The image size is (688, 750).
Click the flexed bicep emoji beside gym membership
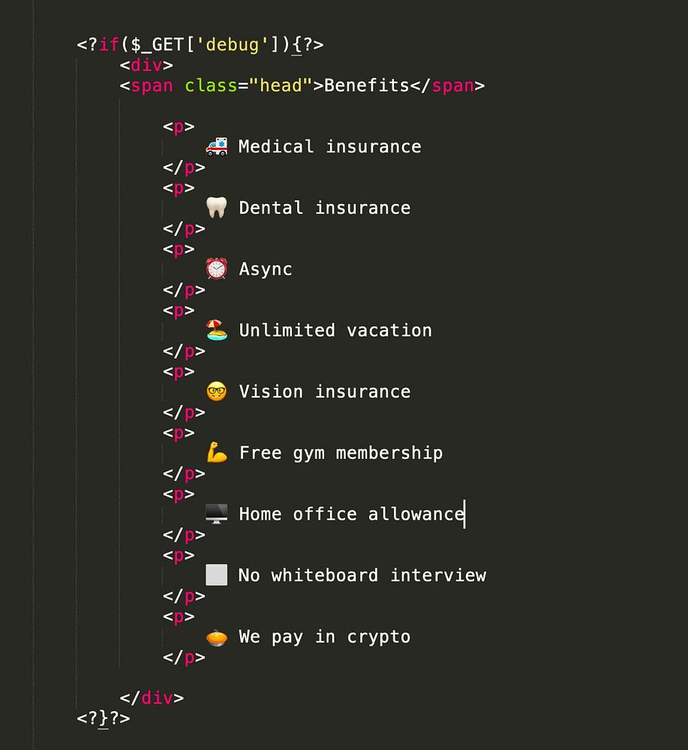(217, 452)
